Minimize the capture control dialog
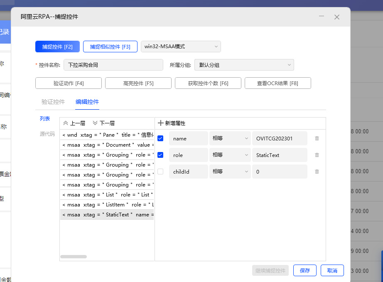Viewport: 383px width, 282px height. [322, 17]
